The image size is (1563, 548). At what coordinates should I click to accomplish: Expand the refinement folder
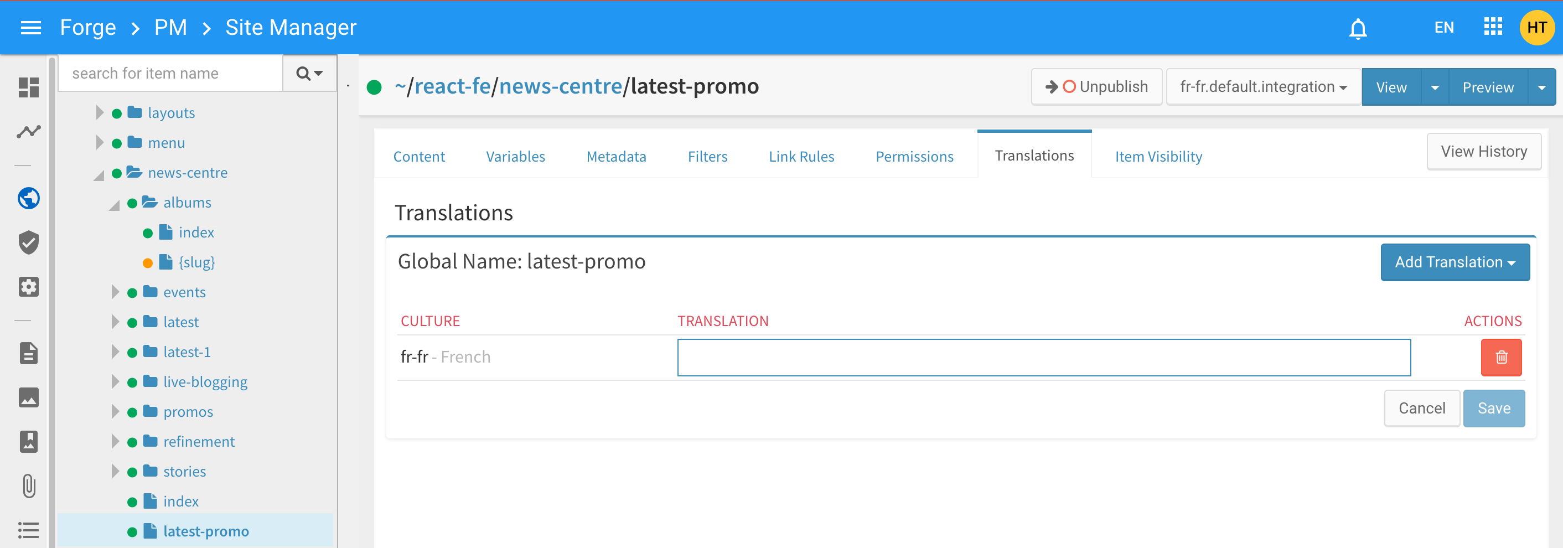point(115,441)
